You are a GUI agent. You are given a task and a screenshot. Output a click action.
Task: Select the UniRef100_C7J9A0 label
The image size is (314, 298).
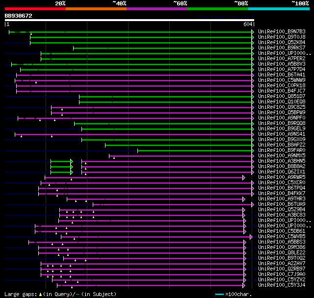click(282, 274)
